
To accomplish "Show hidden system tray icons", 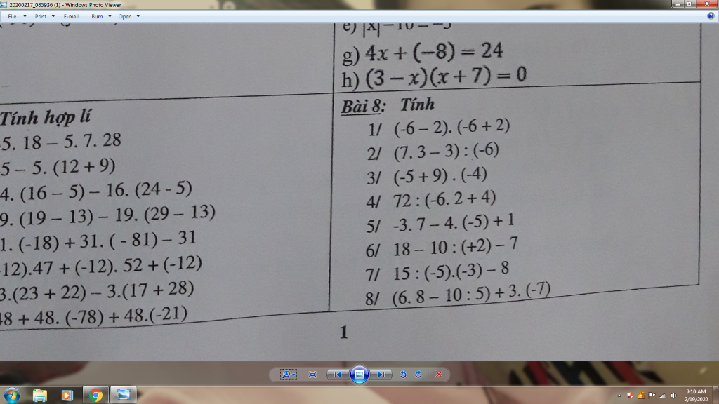I will pos(619,396).
